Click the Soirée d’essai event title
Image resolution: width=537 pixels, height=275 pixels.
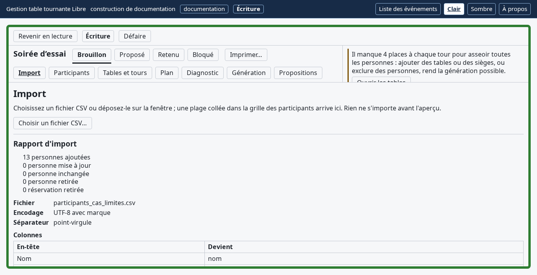pyautogui.click(x=40, y=54)
